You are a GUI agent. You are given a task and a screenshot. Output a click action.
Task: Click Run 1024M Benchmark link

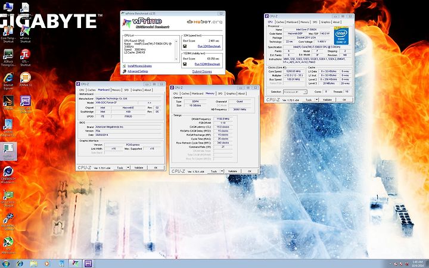pos(207,64)
